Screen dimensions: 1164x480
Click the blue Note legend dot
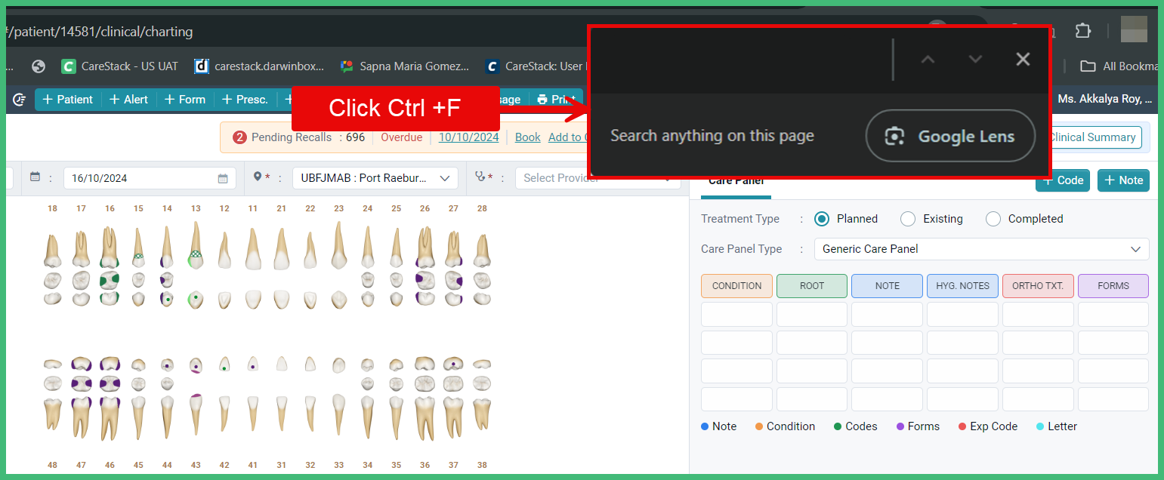pos(705,426)
